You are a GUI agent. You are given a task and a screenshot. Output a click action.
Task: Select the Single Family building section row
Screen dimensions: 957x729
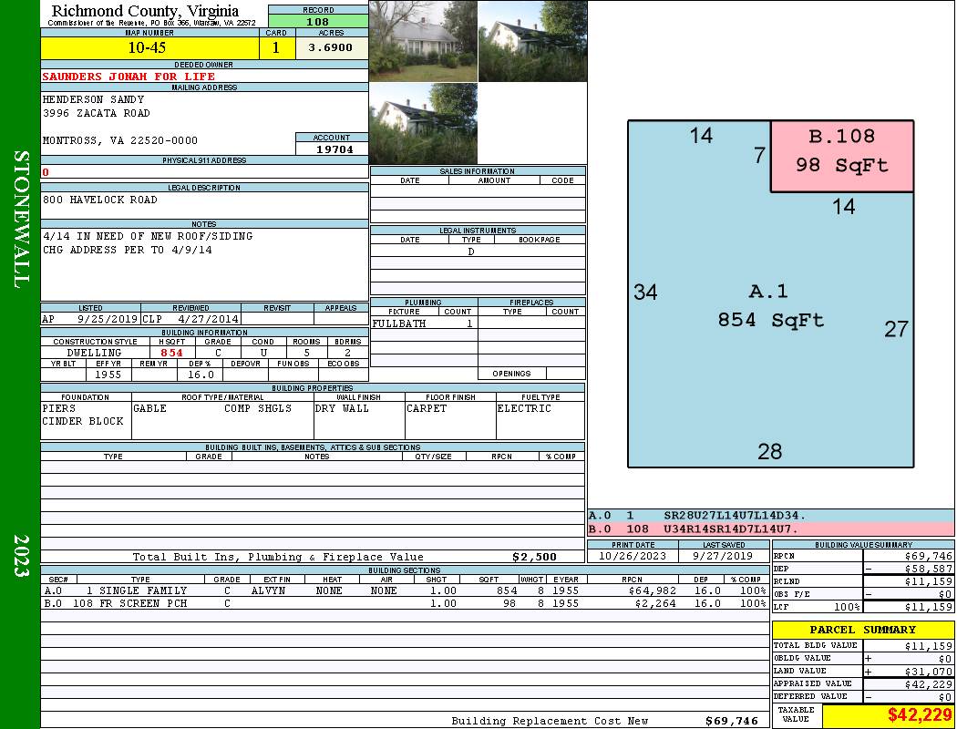point(403,590)
